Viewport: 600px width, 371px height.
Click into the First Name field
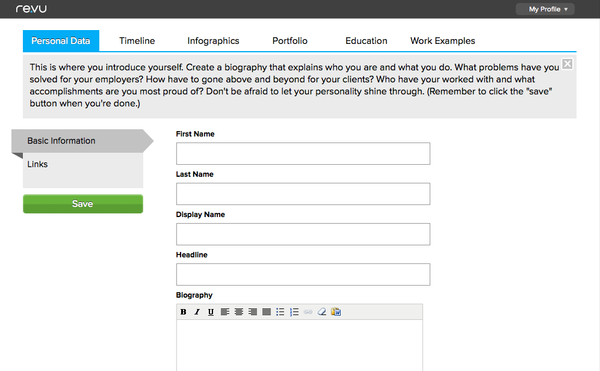[x=303, y=154]
